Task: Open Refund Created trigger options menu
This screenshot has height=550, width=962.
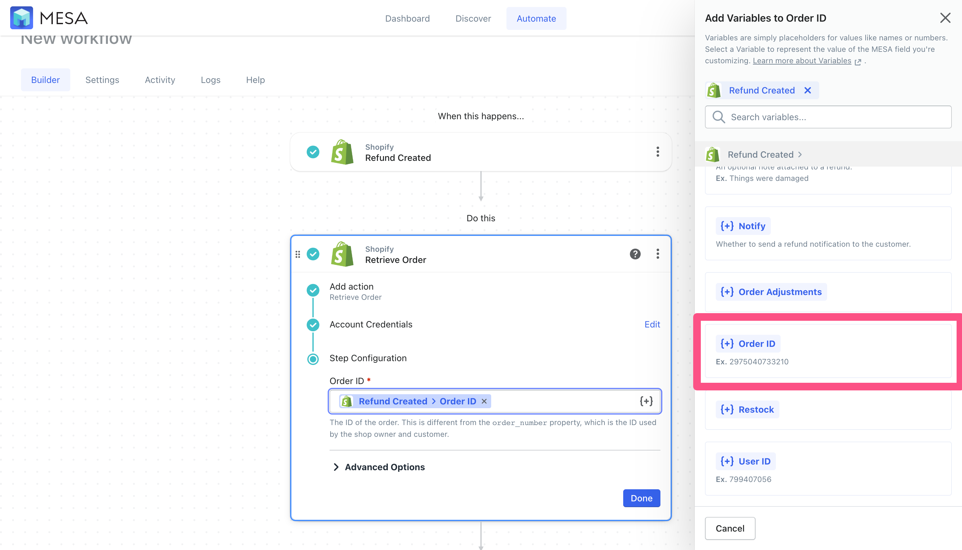Action: click(x=658, y=152)
